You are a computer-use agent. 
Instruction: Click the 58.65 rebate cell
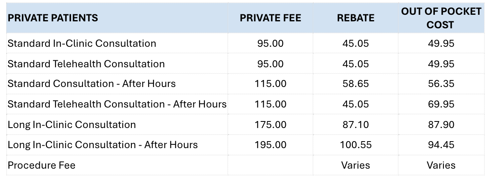(x=356, y=84)
